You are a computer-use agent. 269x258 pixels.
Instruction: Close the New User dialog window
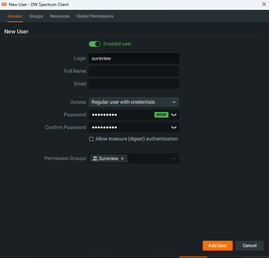tap(264, 4)
